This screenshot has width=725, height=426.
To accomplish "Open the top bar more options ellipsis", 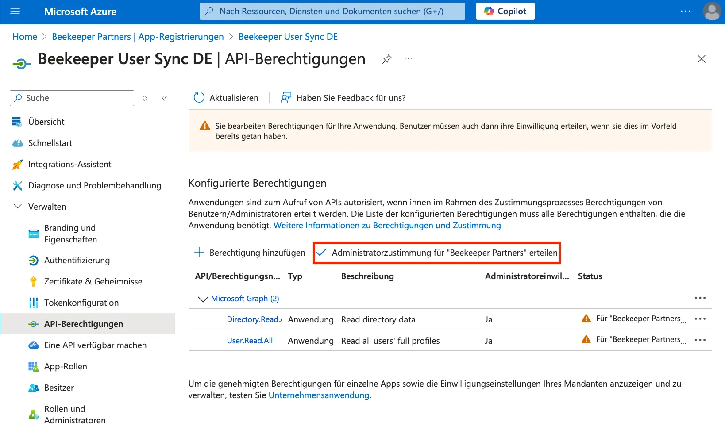I will click(x=685, y=12).
